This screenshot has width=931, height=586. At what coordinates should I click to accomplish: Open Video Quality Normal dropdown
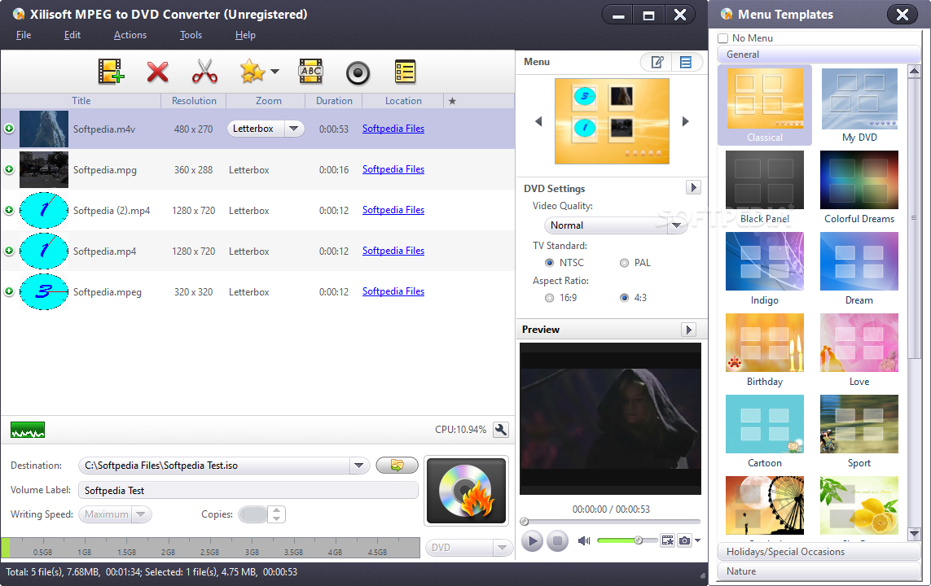click(x=676, y=225)
